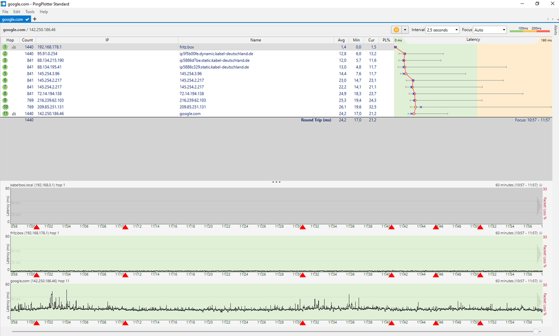Screen dimensions: 559x336
Task: Toggle timeline graph icon on hop 11 row
Action: 14,113
